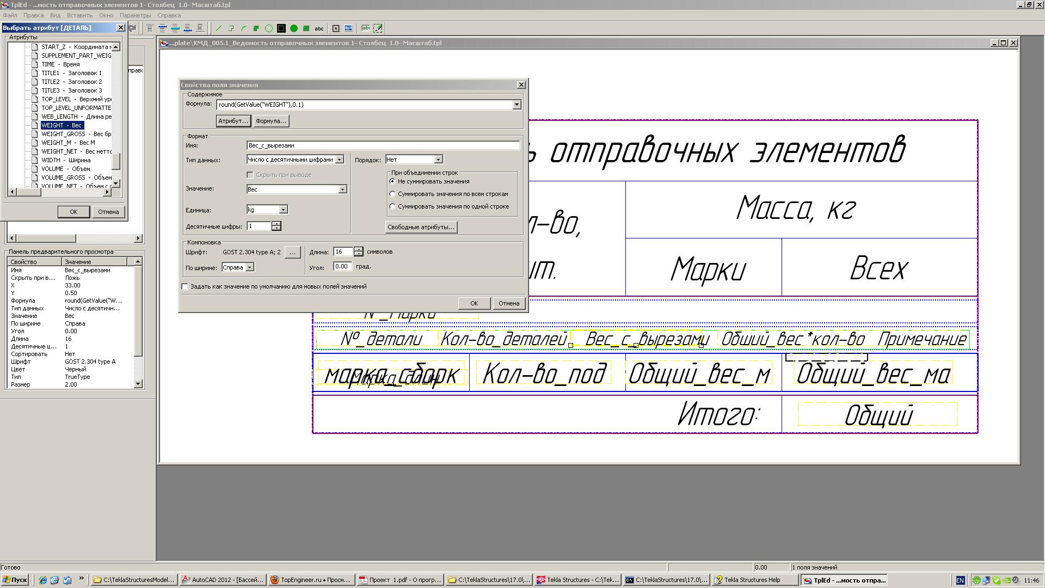1045x588 pixels.
Task: Click 'Свободные атрибуты...' button
Action: (421, 227)
